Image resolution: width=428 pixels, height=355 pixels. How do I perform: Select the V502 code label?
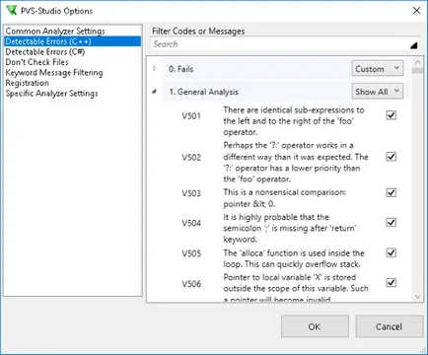click(191, 158)
